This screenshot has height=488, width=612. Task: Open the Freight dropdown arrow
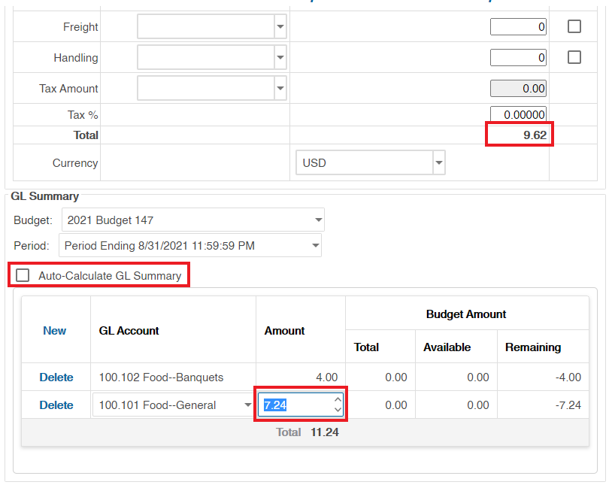(280, 27)
